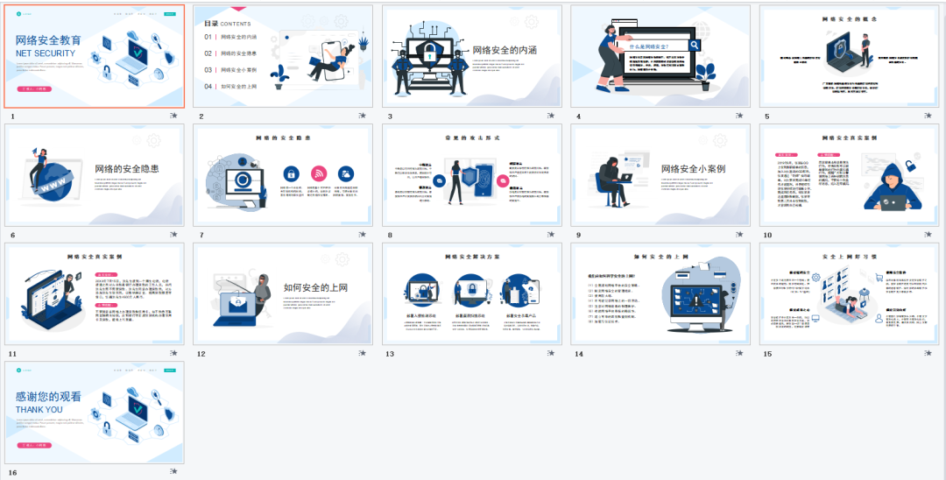Click the animation star icon under slide 5
946x480 pixels.
(x=929, y=116)
